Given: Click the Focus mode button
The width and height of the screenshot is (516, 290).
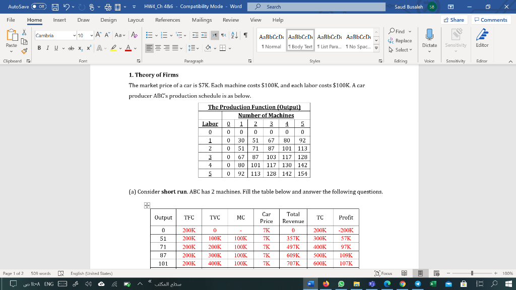Looking at the screenshot, I should coord(383,273).
